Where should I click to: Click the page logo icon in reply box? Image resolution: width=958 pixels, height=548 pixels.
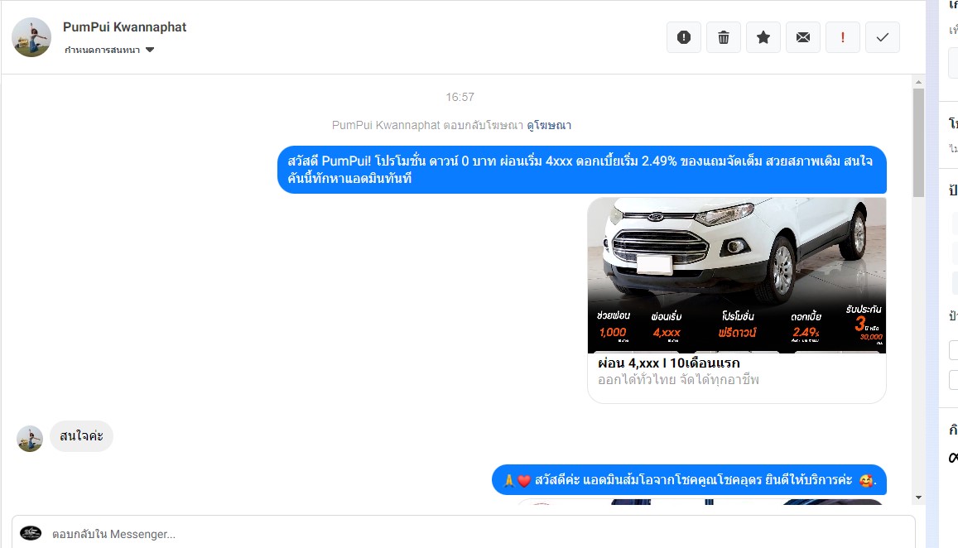tap(31, 533)
